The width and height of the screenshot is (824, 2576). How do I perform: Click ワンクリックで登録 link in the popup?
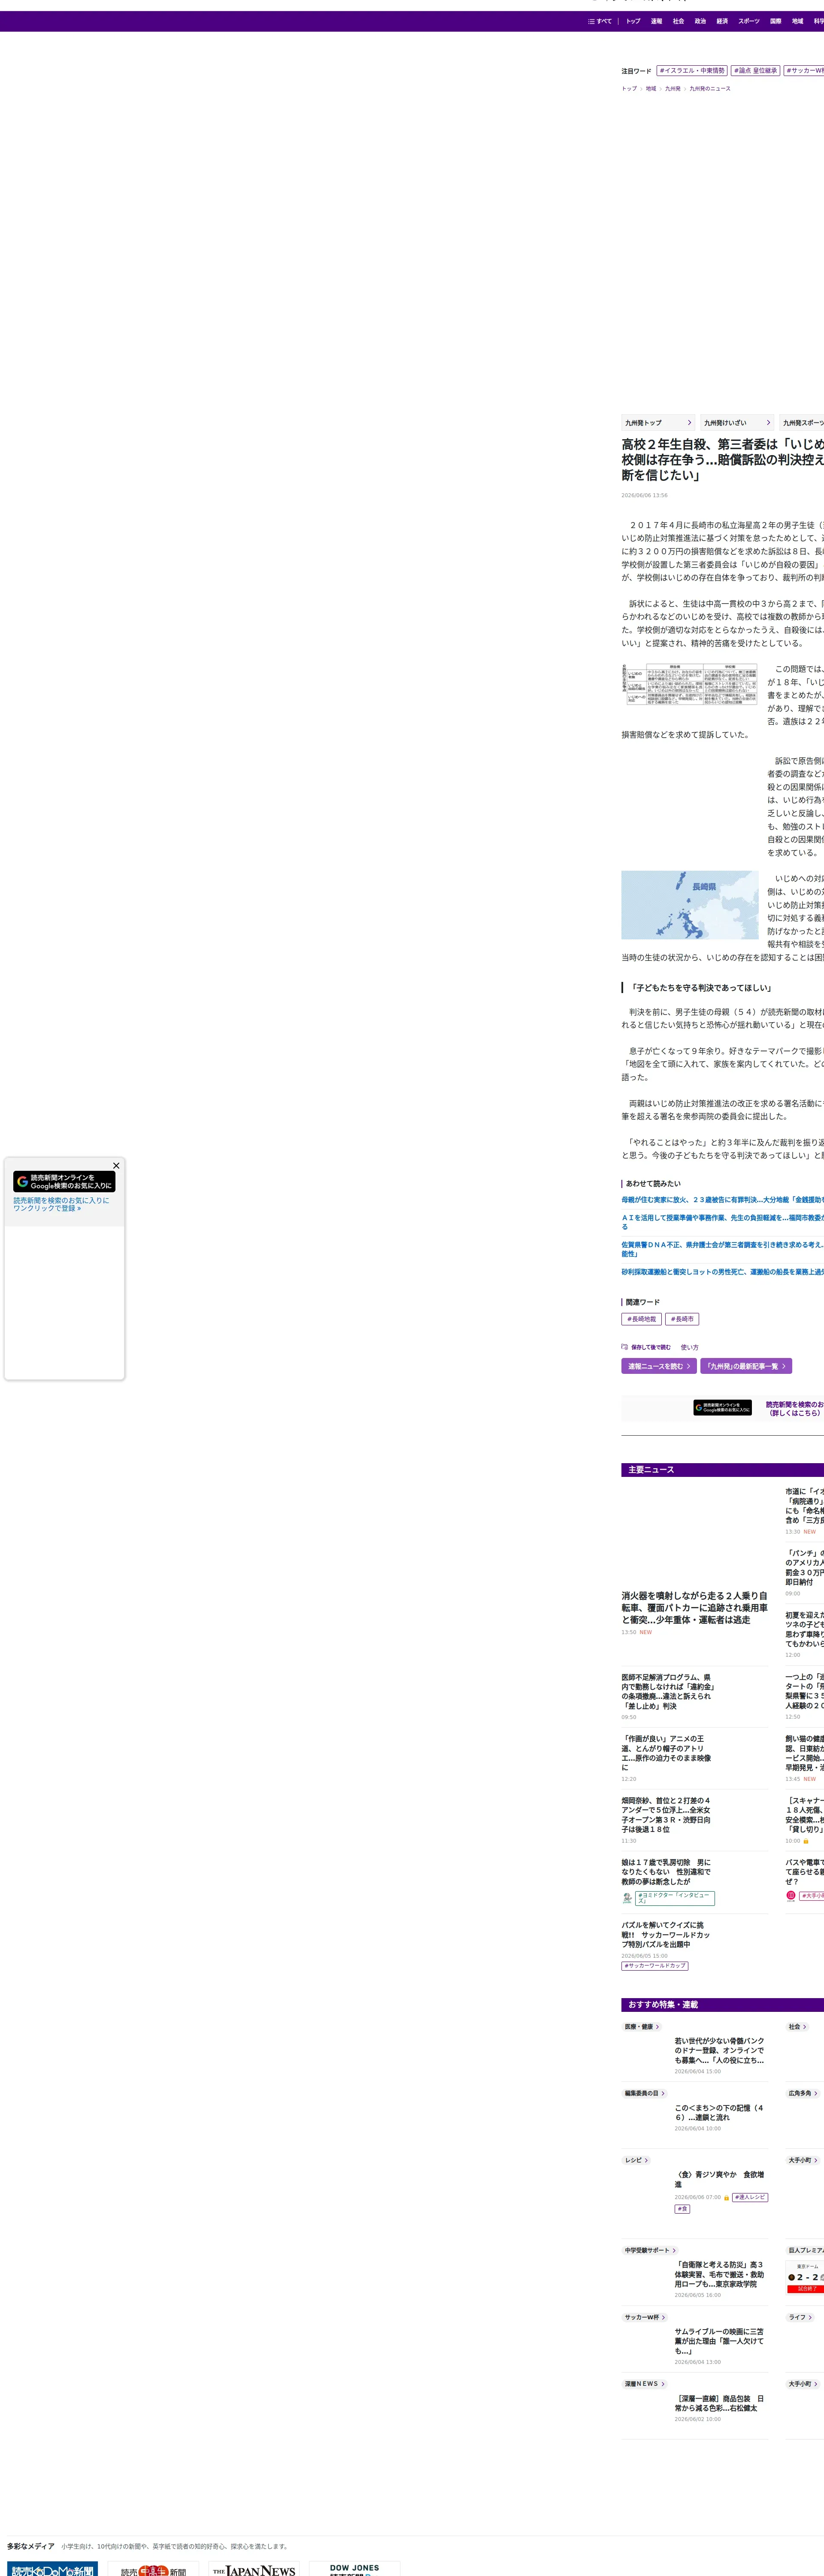(48, 1208)
